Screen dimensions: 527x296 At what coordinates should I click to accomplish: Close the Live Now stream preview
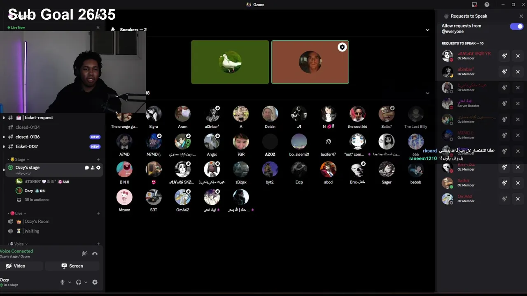point(98,28)
